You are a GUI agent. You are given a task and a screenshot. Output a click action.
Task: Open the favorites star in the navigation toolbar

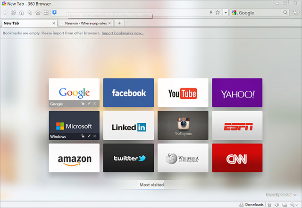pos(38,13)
